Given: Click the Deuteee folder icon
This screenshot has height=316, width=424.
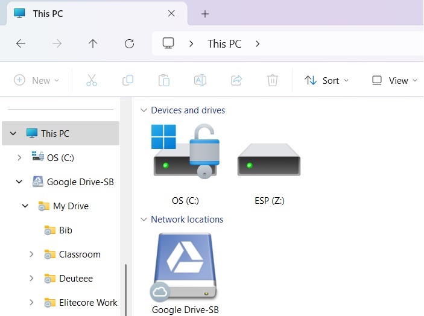Looking at the screenshot, I should coord(49,279).
